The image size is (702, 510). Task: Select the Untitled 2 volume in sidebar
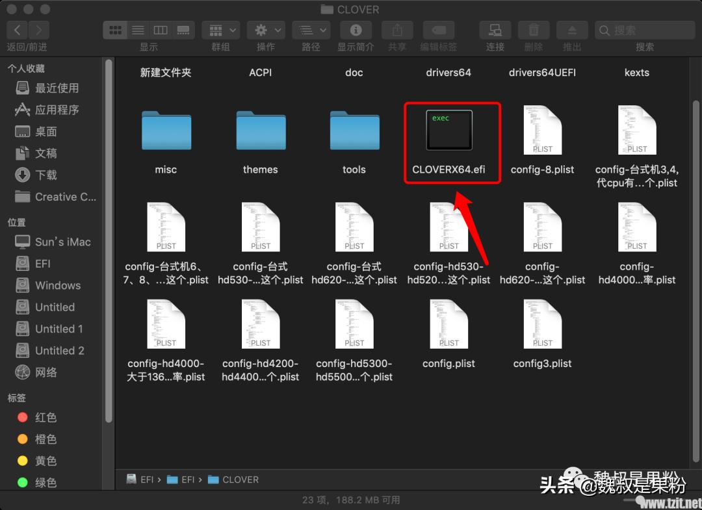[60, 351]
